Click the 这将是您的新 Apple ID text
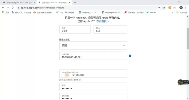The image size is (189, 100). 71,79
